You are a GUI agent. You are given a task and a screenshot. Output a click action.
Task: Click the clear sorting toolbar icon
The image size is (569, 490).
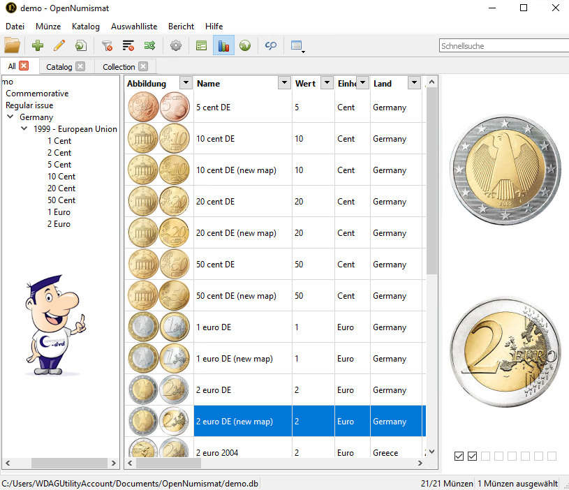(128, 46)
